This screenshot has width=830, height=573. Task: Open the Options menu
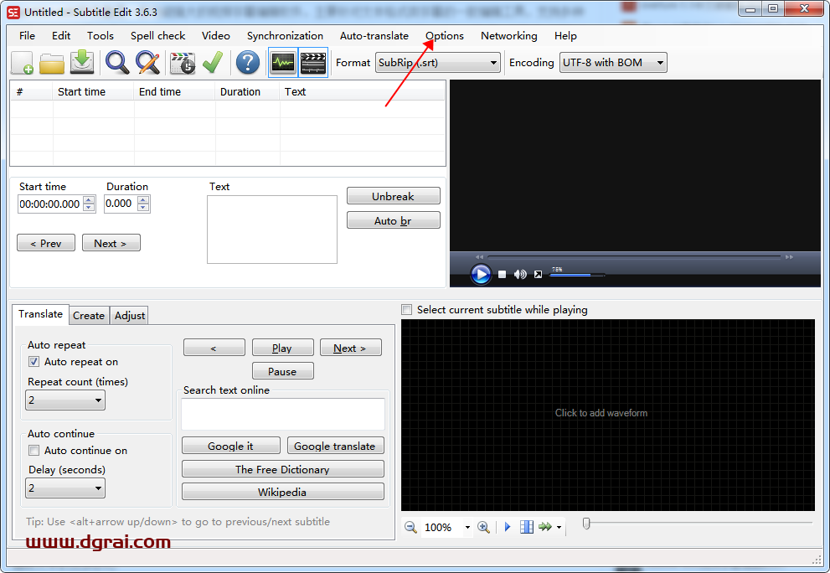[444, 36]
